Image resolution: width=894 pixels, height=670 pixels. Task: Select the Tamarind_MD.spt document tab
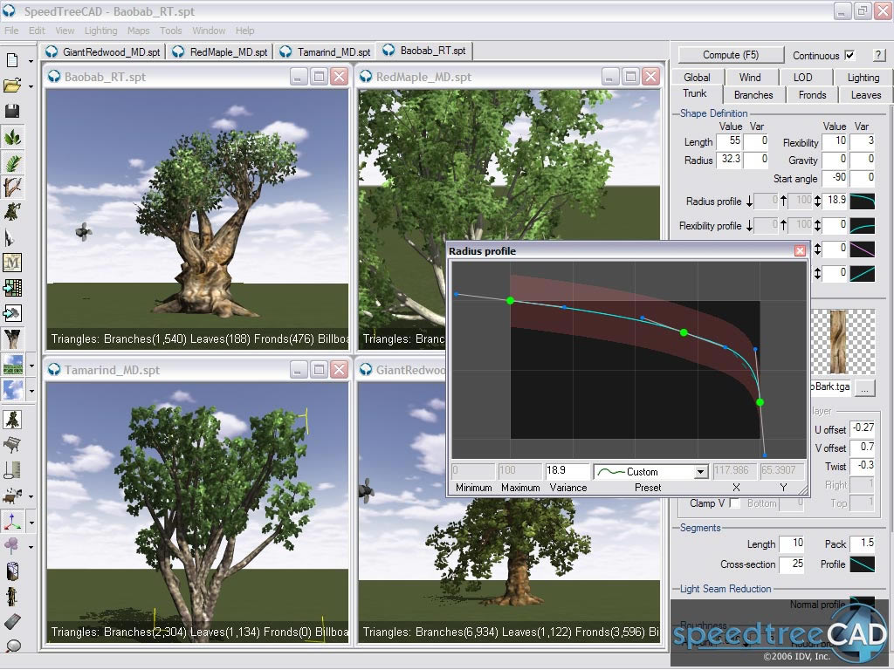[327, 51]
